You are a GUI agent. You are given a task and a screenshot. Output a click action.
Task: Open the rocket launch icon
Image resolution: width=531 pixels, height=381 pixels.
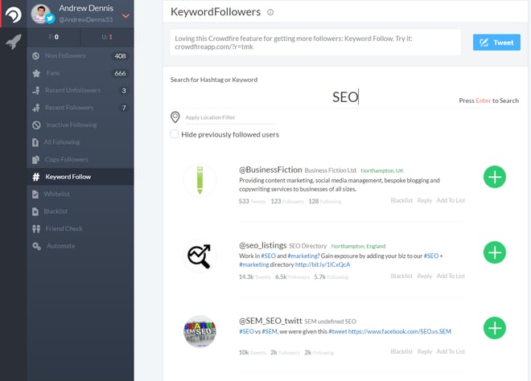(x=13, y=42)
